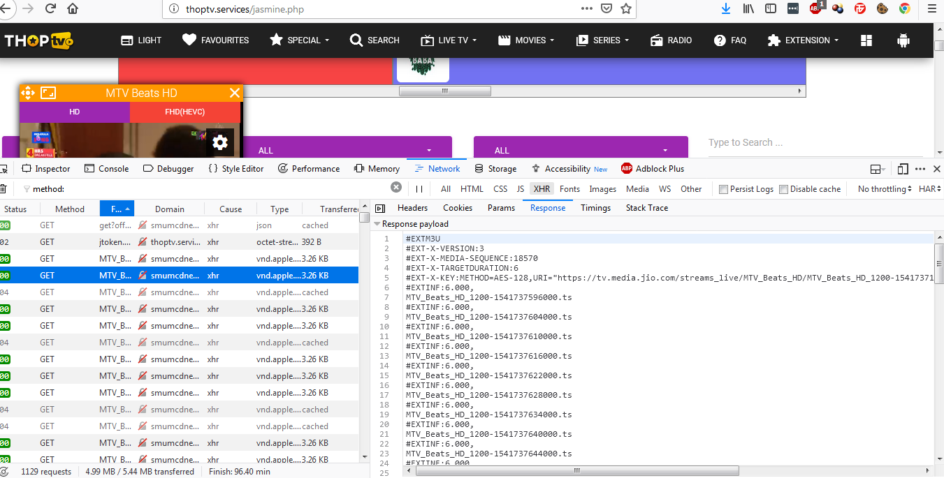The height and width of the screenshot is (478, 944).
Task: Open the Stack Trace tab
Action: click(647, 208)
